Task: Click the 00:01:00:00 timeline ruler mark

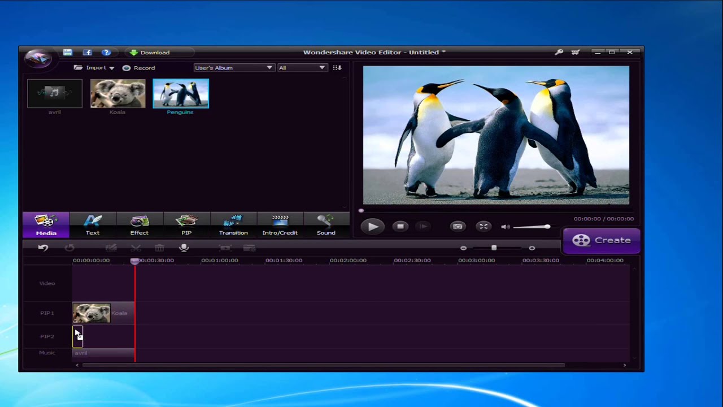Action: (x=220, y=261)
